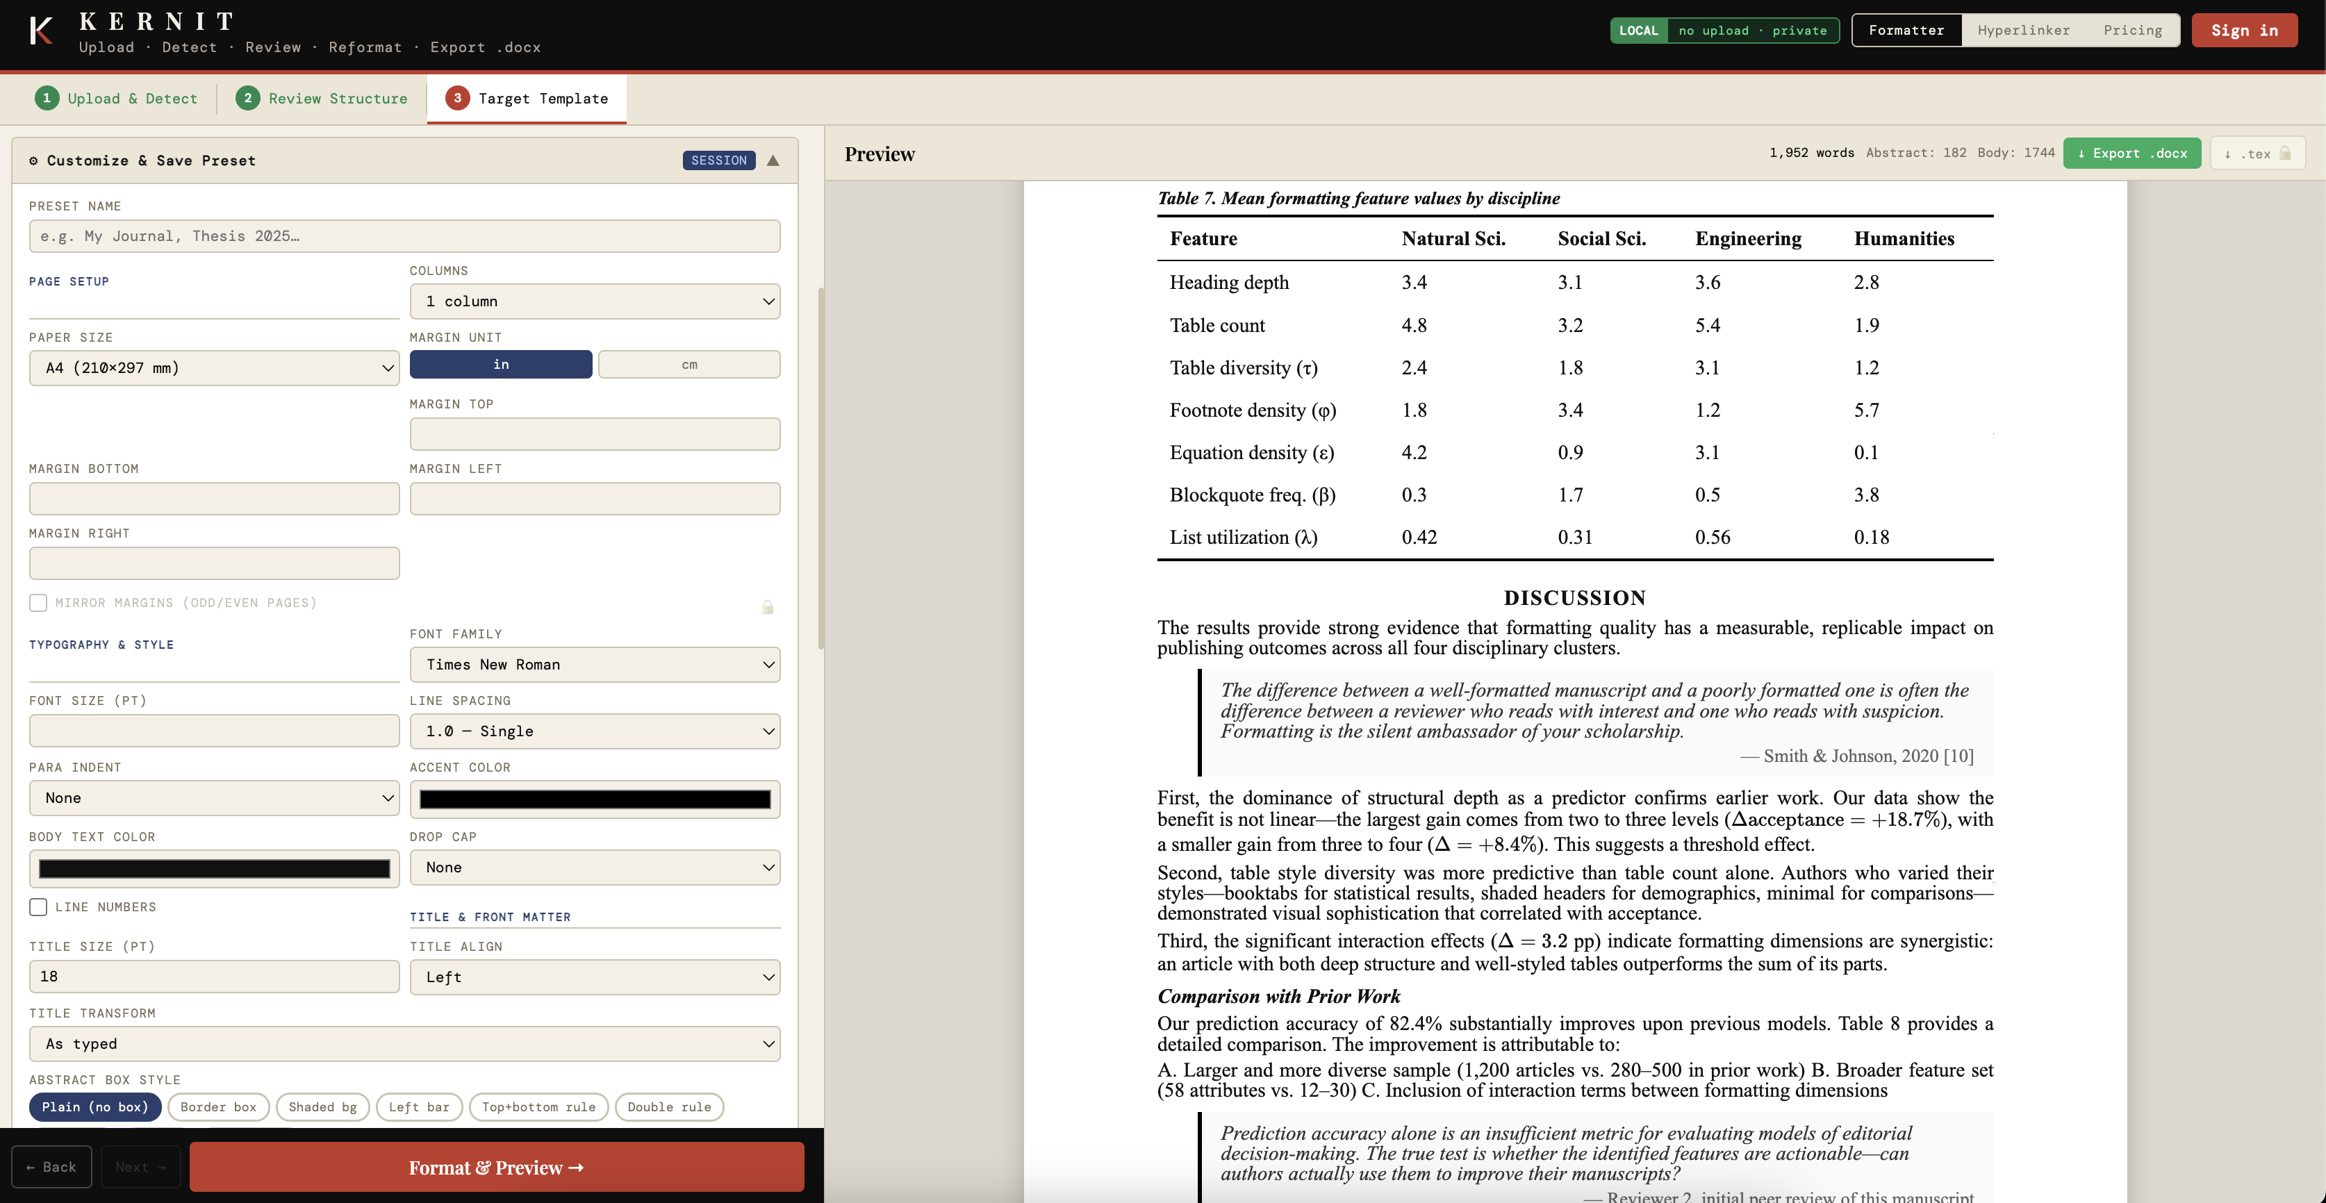Image resolution: width=2326 pixels, height=1203 pixels.
Task: Click the step 2 circle, Review Structure
Action: pos(247,99)
